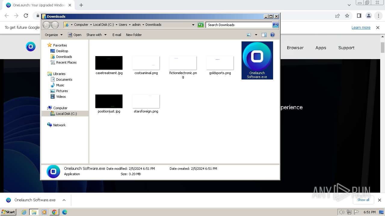Image resolution: width=385 pixels, height=216 pixels.
Task: Open Desktop in navigation pane
Action: click(x=62, y=51)
